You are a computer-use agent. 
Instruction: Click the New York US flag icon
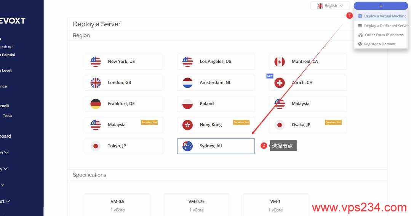coord(96,62)
